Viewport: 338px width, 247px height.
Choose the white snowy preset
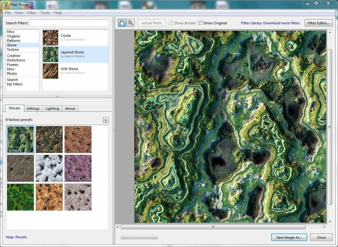click(49, 168)
